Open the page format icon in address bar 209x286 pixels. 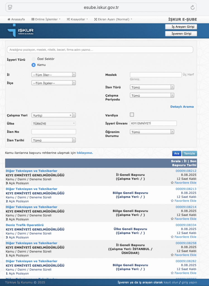click(x=10, y=7)
